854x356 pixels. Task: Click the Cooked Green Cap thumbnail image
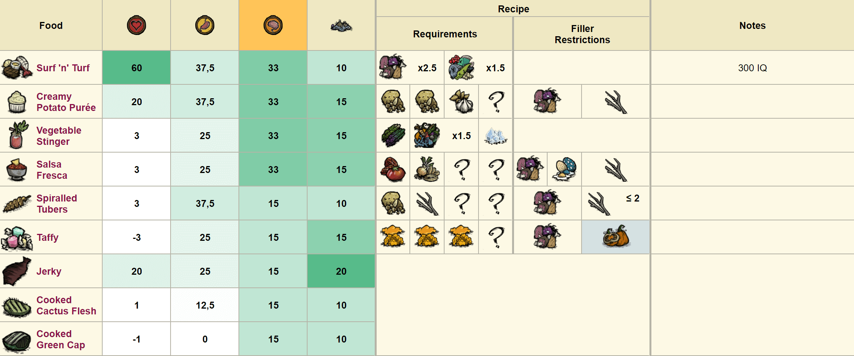17,341
